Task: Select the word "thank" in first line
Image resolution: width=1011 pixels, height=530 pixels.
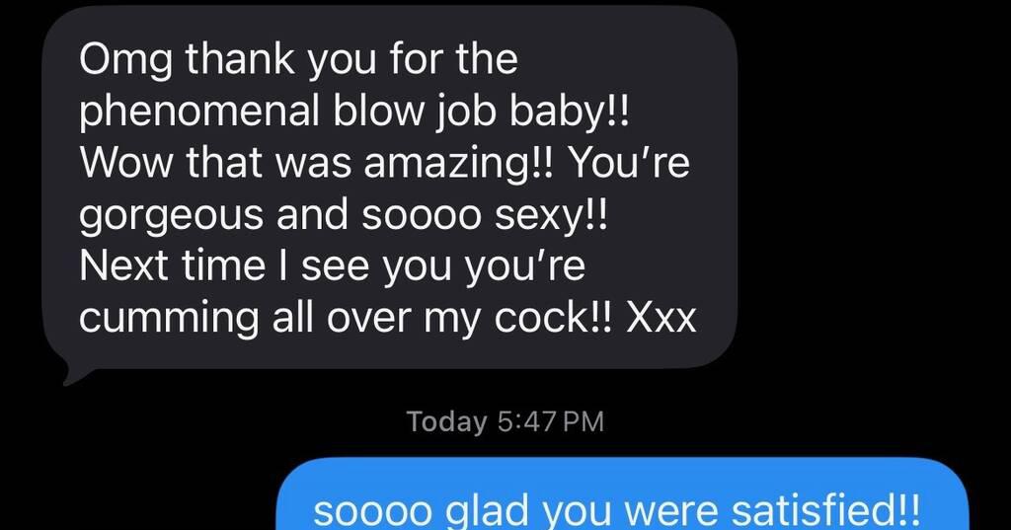Action: [x=241, y=59]
